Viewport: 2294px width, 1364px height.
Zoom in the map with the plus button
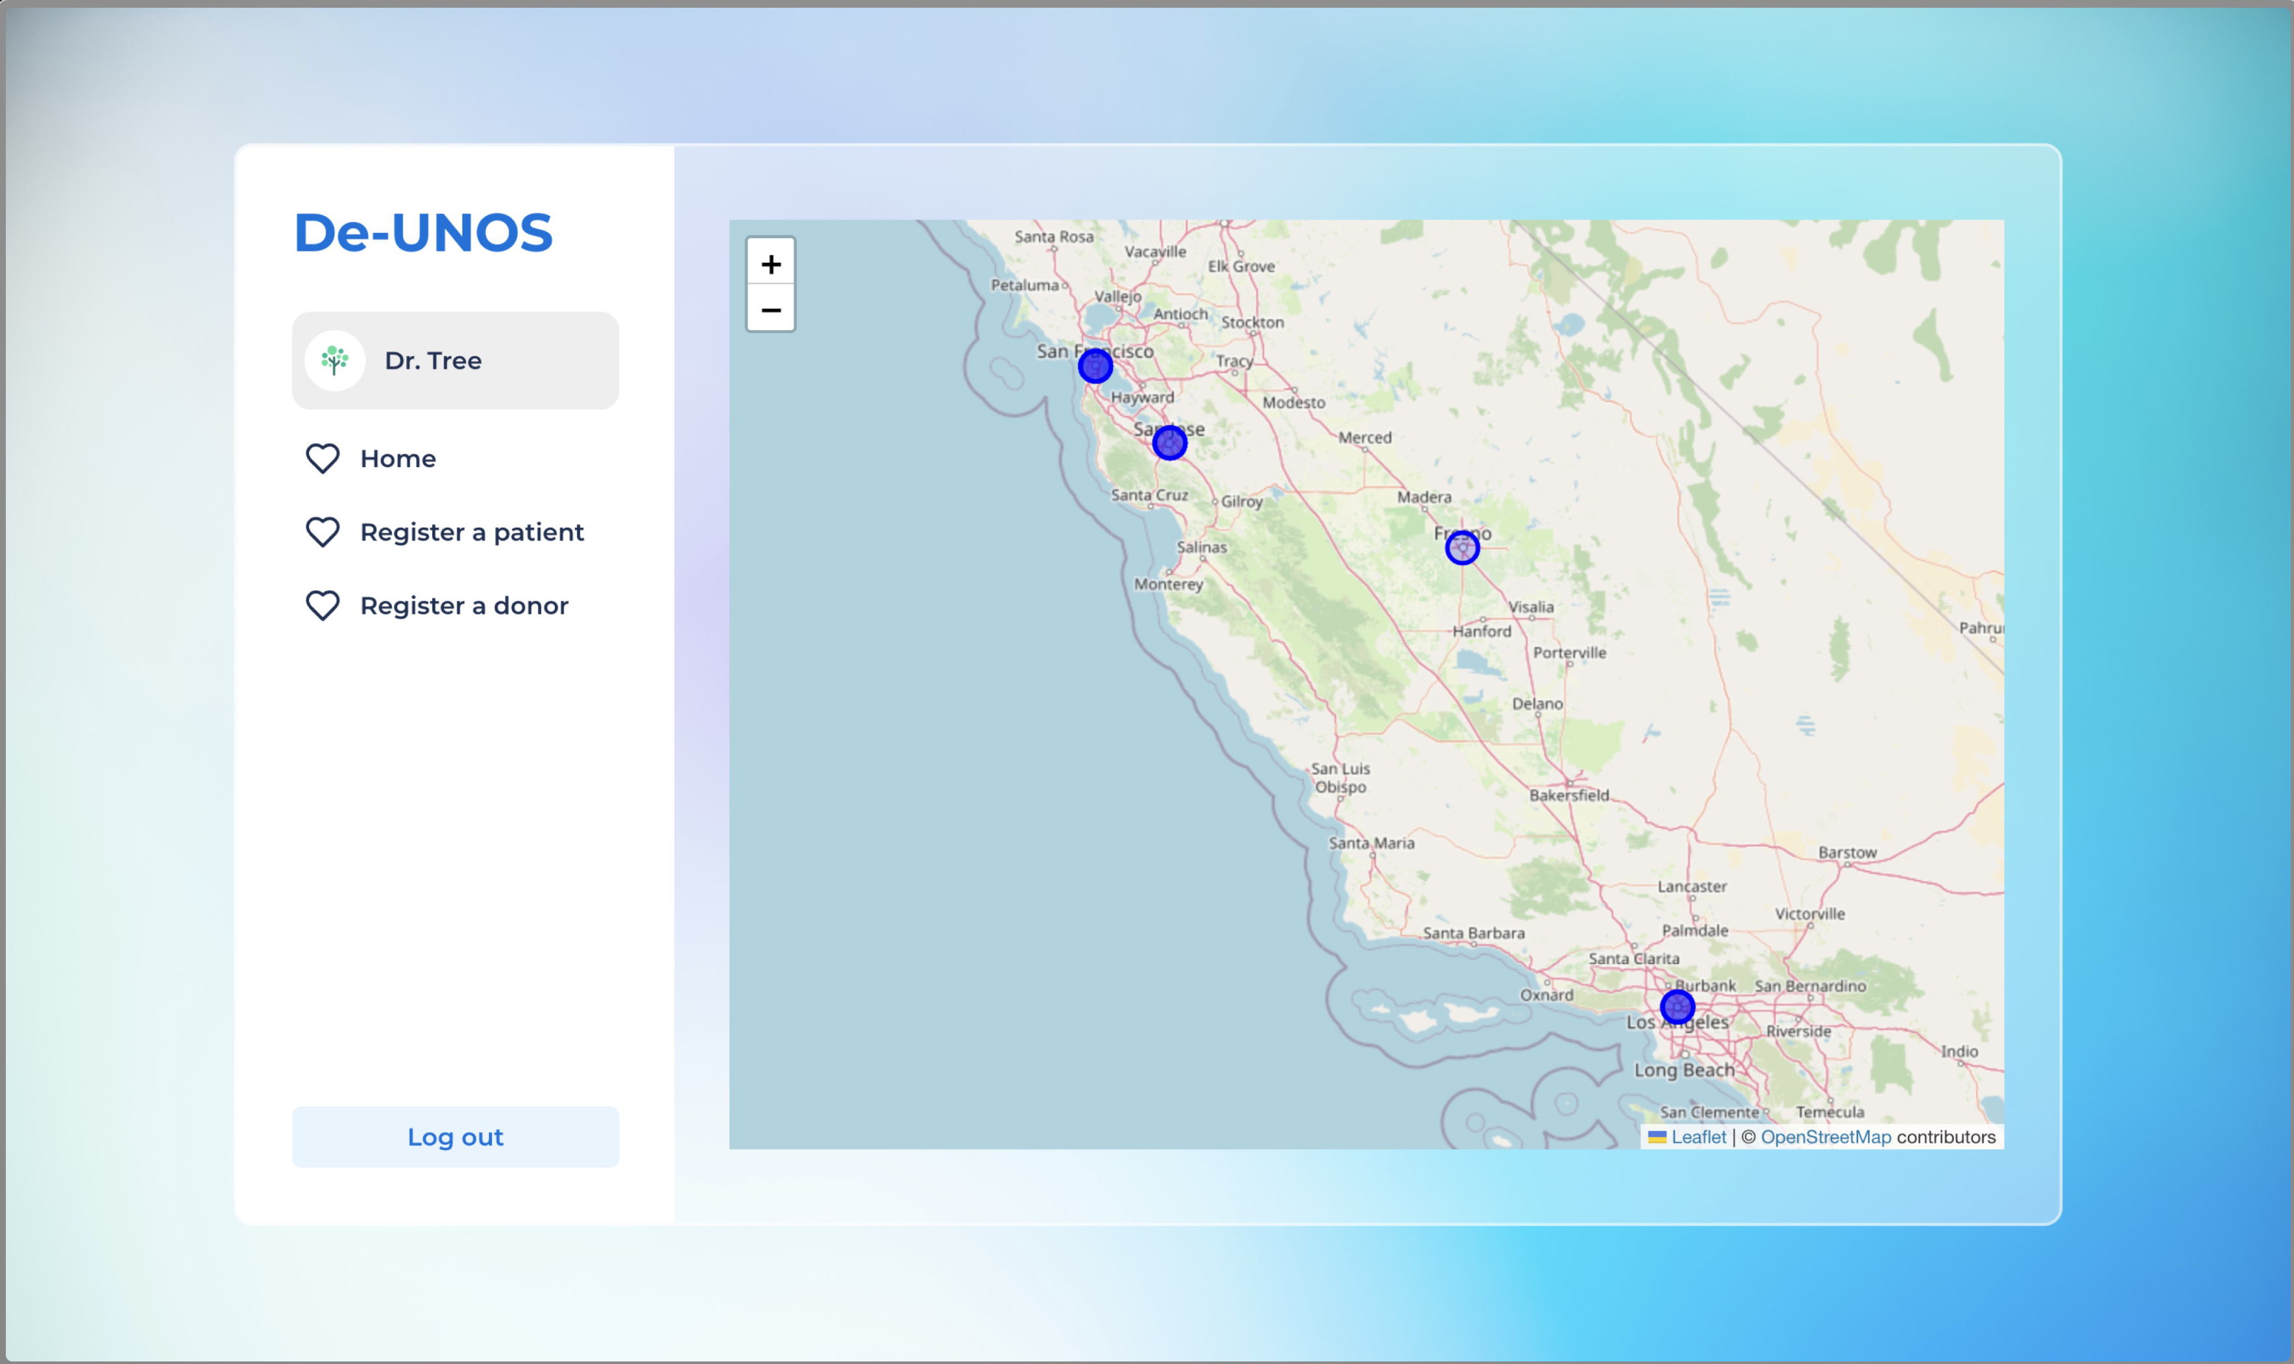[770, 265]
